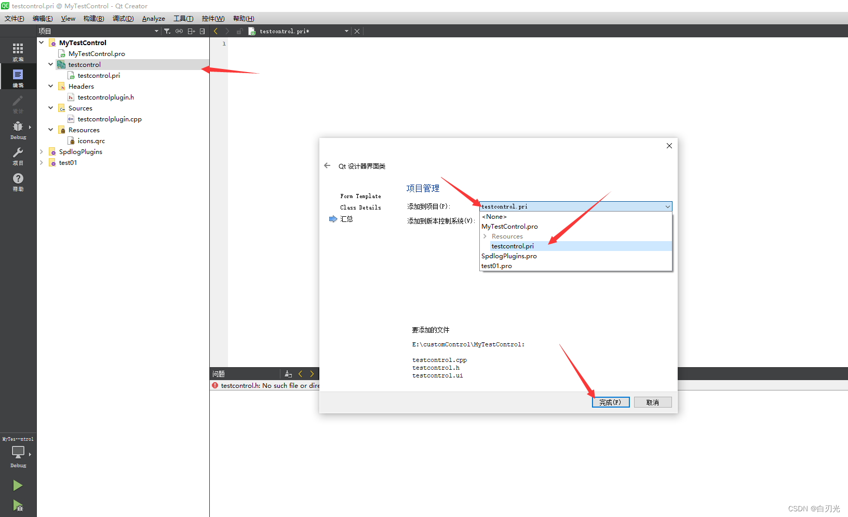The height and width of the screenshot is (517, 848).
Task: Go forward in editor navigation history
Action: (x=227, y=31)
